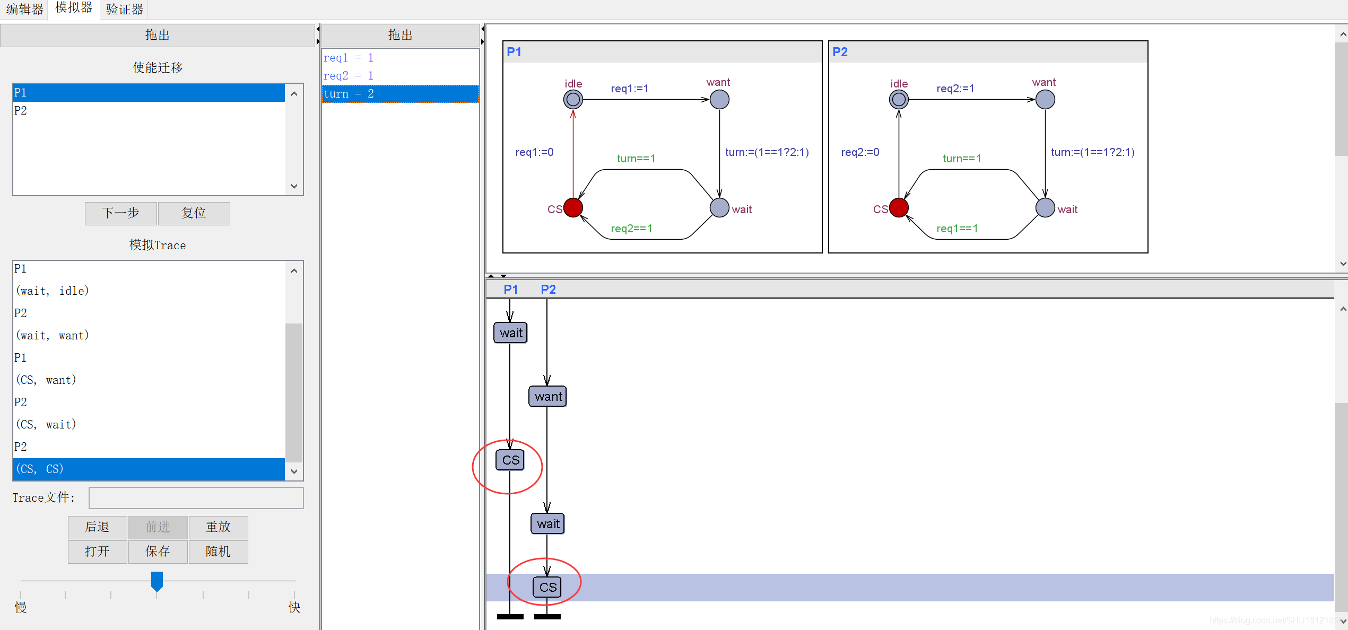Screen dimensions: 1348x630
Task: Click sequence chart scroll up arrow
Action: tap(1343, 309)
